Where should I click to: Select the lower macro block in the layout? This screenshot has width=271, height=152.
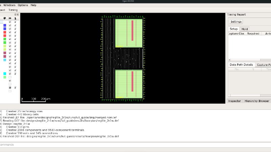click(x=129, y=84)
